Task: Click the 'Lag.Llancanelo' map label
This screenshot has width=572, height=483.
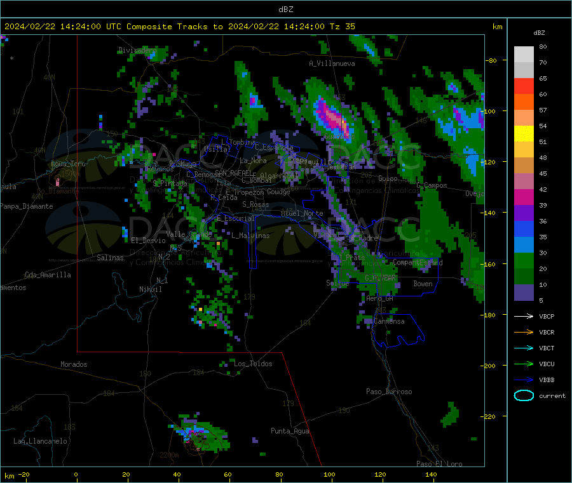Action: pos(40,441)
